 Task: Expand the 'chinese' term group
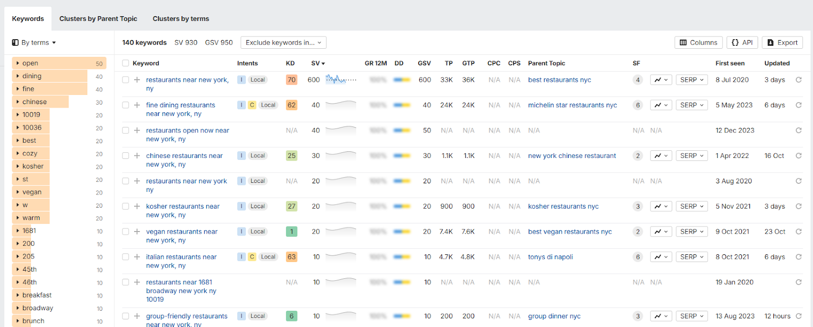[x=18, y=102]
